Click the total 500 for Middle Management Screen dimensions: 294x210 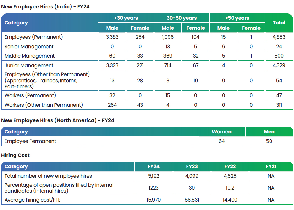pos(279,56)
